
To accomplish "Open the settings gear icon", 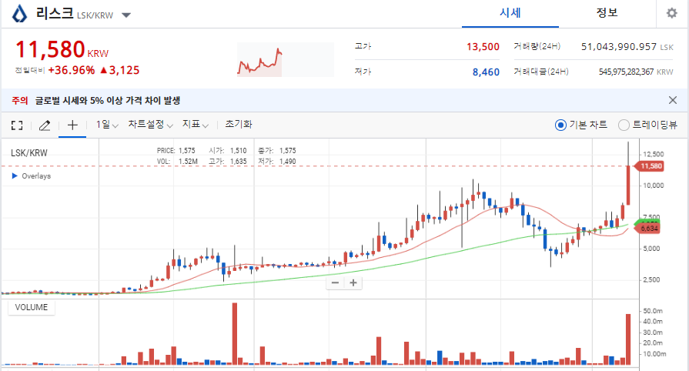I will pos(671,14).
